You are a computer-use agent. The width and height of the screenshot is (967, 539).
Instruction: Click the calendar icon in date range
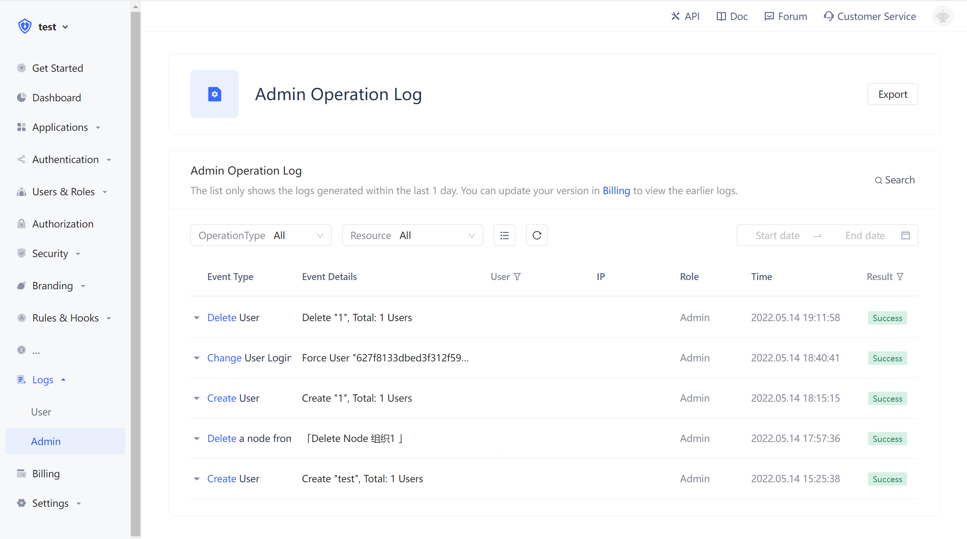(x=905, y=235)
